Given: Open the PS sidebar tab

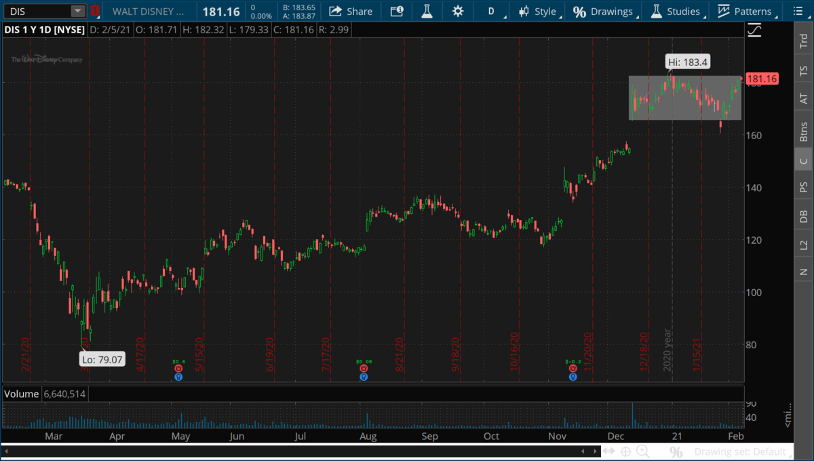Looking at the screenshot, I should (804, 187).
